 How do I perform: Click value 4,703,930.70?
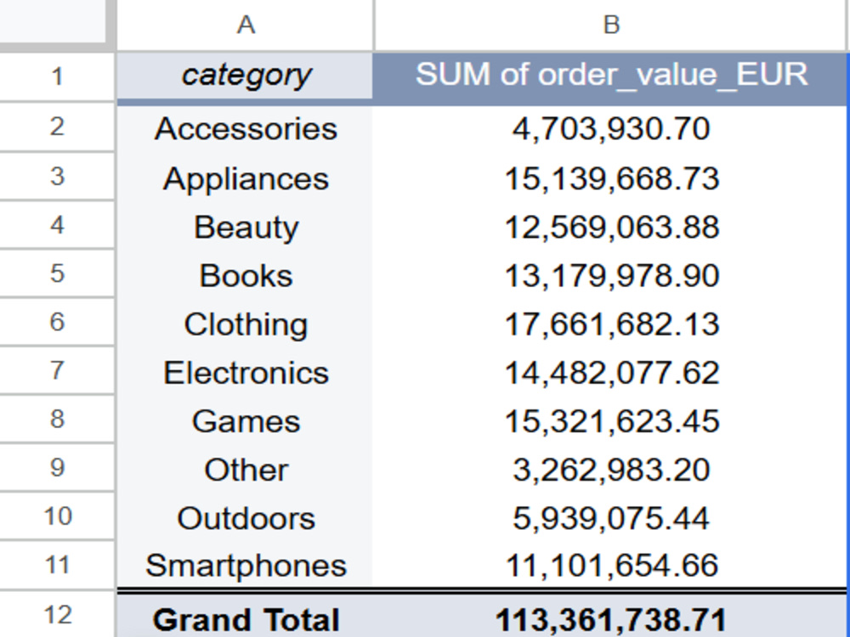click(610, 129)
